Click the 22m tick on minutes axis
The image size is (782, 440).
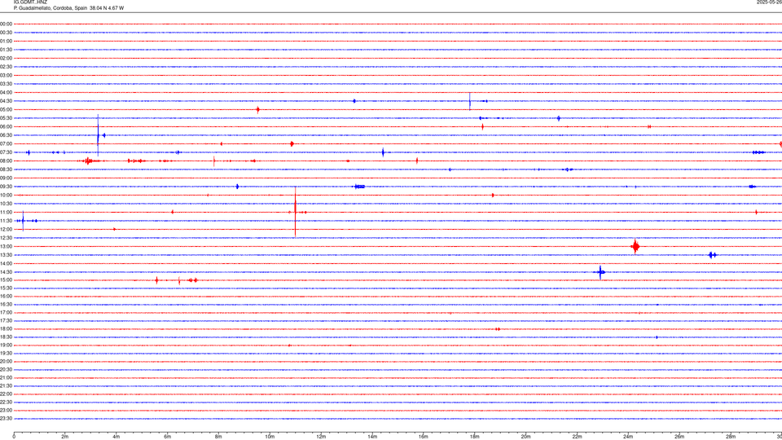[577, 437]
